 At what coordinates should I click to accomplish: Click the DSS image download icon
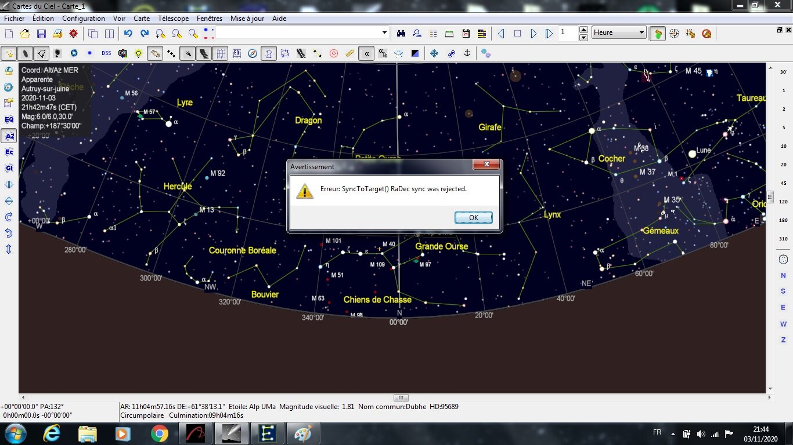click(x=106, y=53)
